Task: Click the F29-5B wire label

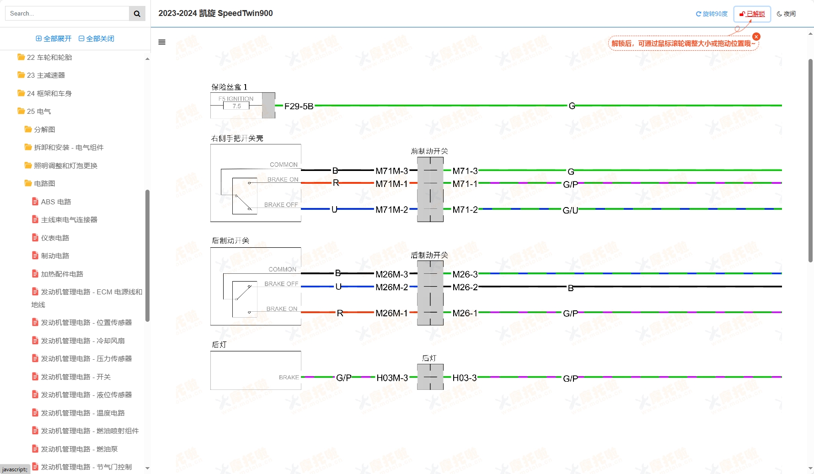Action: (299, 107)
